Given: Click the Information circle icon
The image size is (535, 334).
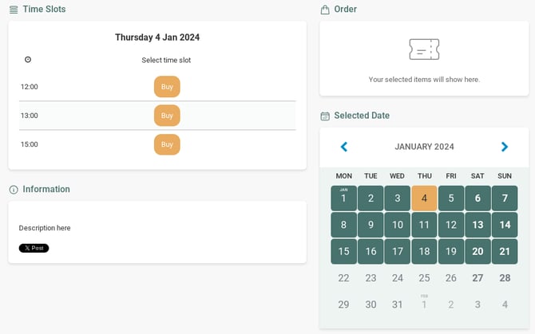Looking at the screenshot, I should tap(14, 190).
